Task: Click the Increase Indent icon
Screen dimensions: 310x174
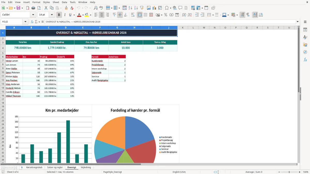Action: (x=197, y=15)
